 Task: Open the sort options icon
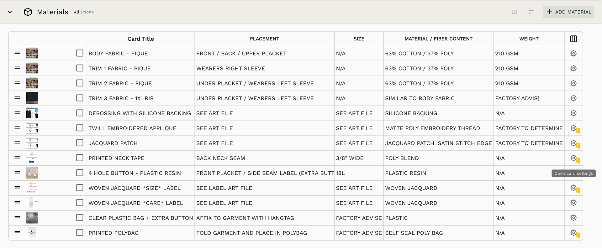[x=531, y=12]
